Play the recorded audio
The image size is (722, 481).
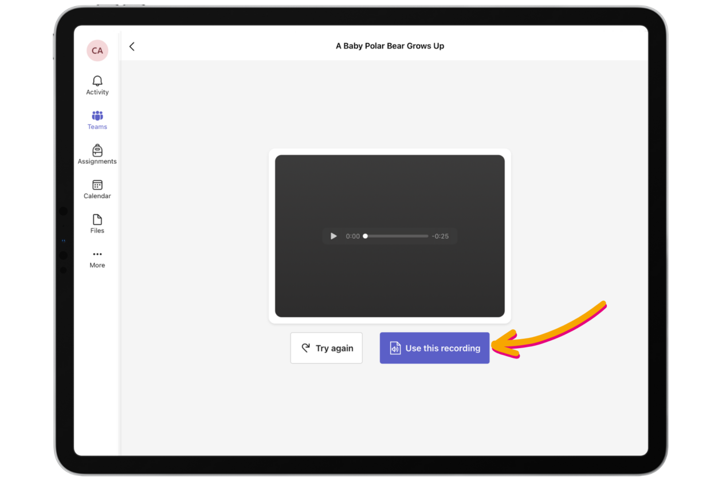click(x=333, y=236)
